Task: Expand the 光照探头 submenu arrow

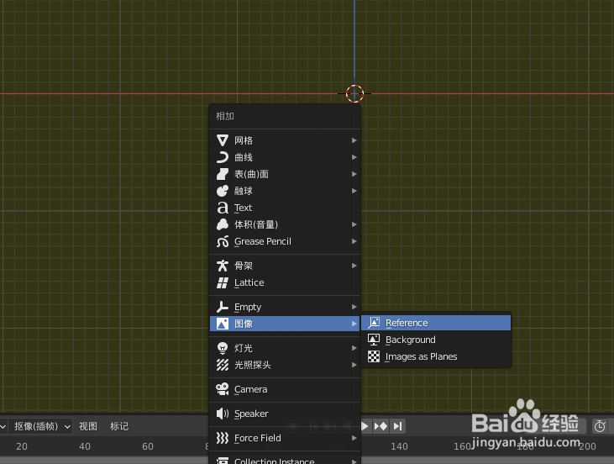Action: [354, 365]
